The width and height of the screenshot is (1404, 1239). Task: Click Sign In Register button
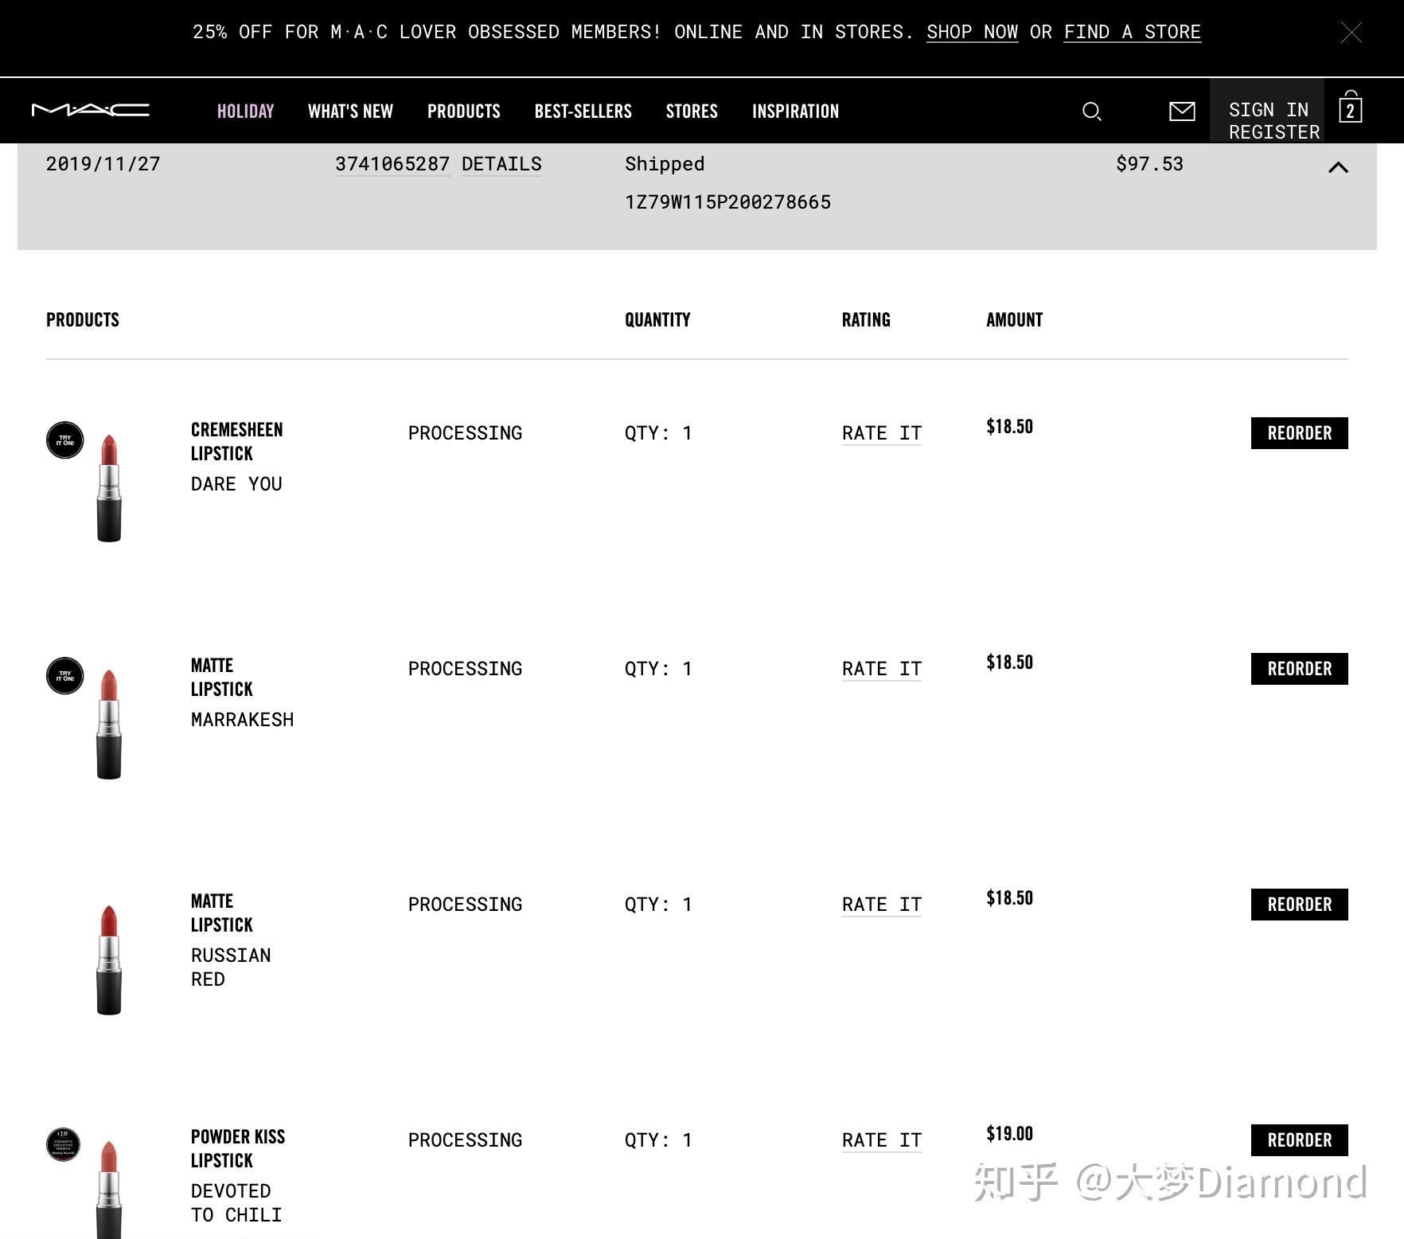click(1267, 111)
